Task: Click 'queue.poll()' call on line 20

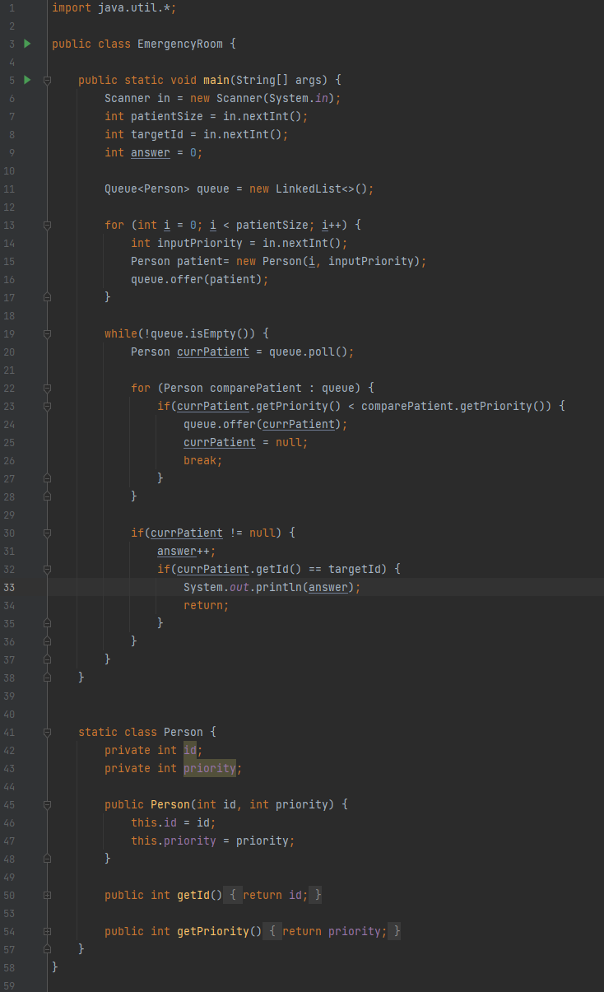Action: pyautogui.click(x=309, y=352)
